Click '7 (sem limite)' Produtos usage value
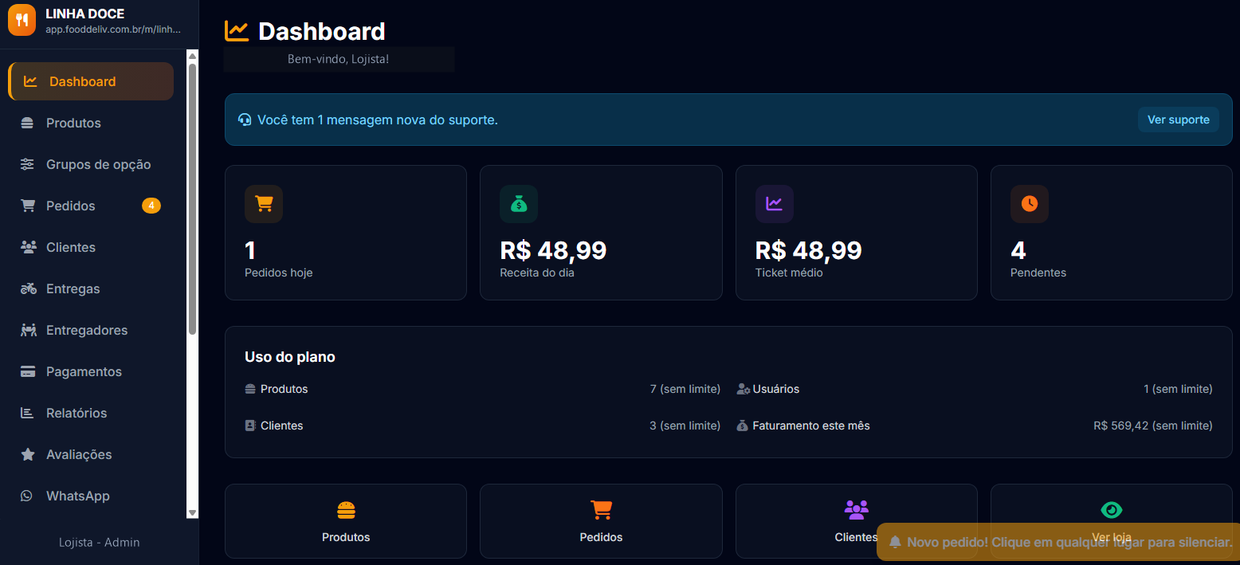 (685, 389)
